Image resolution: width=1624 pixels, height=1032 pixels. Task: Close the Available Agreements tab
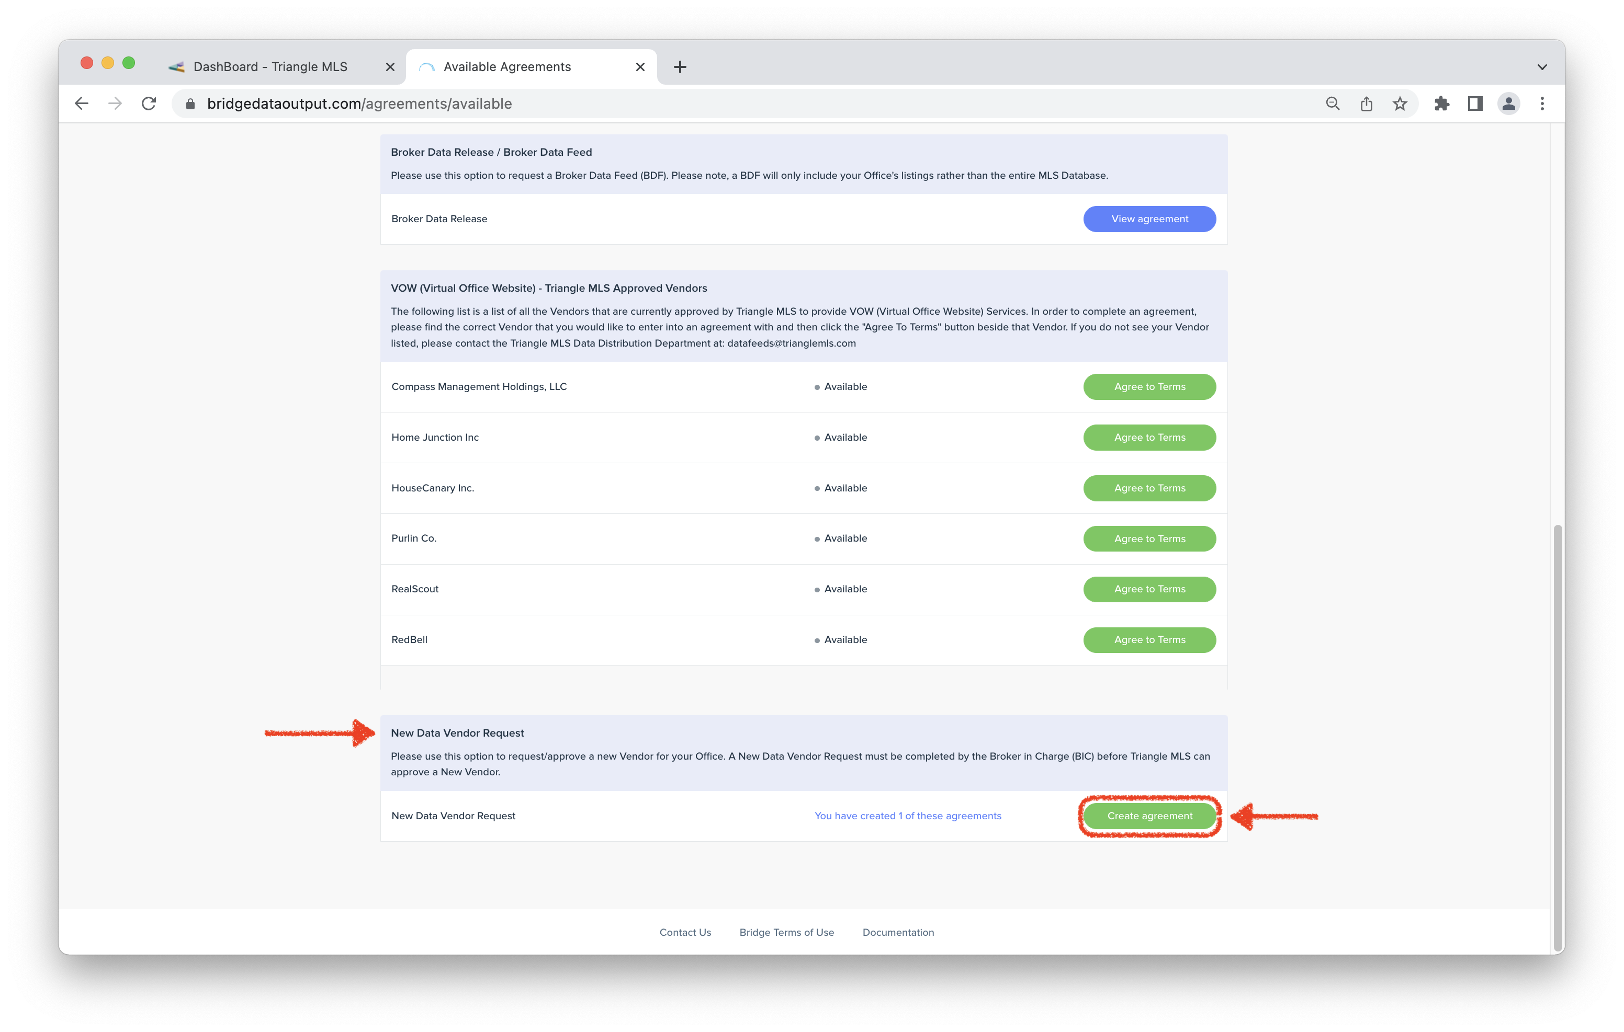tap(640, 67)
